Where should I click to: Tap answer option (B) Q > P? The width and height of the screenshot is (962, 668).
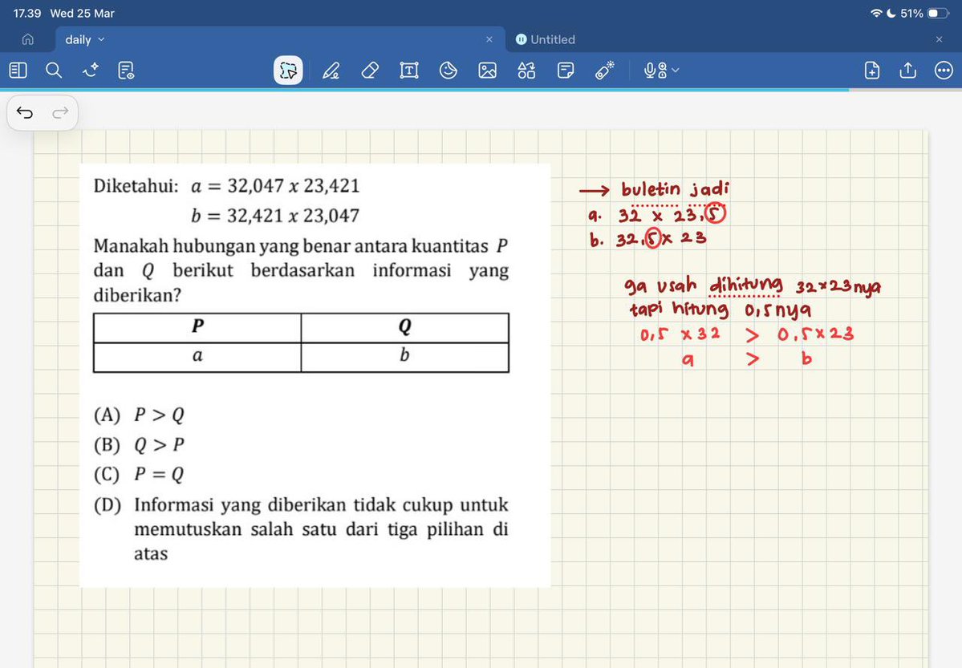click(x=139, y=445)
